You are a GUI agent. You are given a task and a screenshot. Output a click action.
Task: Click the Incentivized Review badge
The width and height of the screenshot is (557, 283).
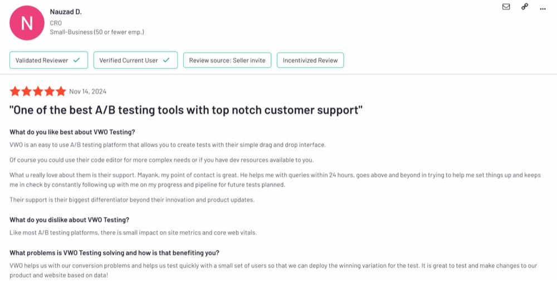click(x=310, y=60)
